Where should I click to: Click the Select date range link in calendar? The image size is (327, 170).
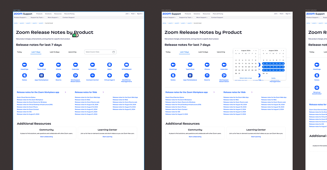point(246,78)
